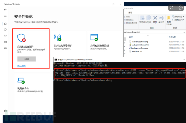This screenshot has width=186, height=123.
Task: Click 应用和浏览器控制 tile title
Action: pyautogui.click(x=99, y=45)
